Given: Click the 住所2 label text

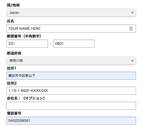Looking at the screenshot, I should point(12,83).
